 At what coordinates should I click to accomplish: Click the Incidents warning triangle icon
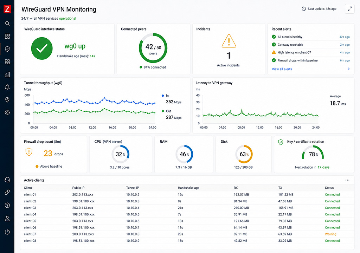(229, 41)
